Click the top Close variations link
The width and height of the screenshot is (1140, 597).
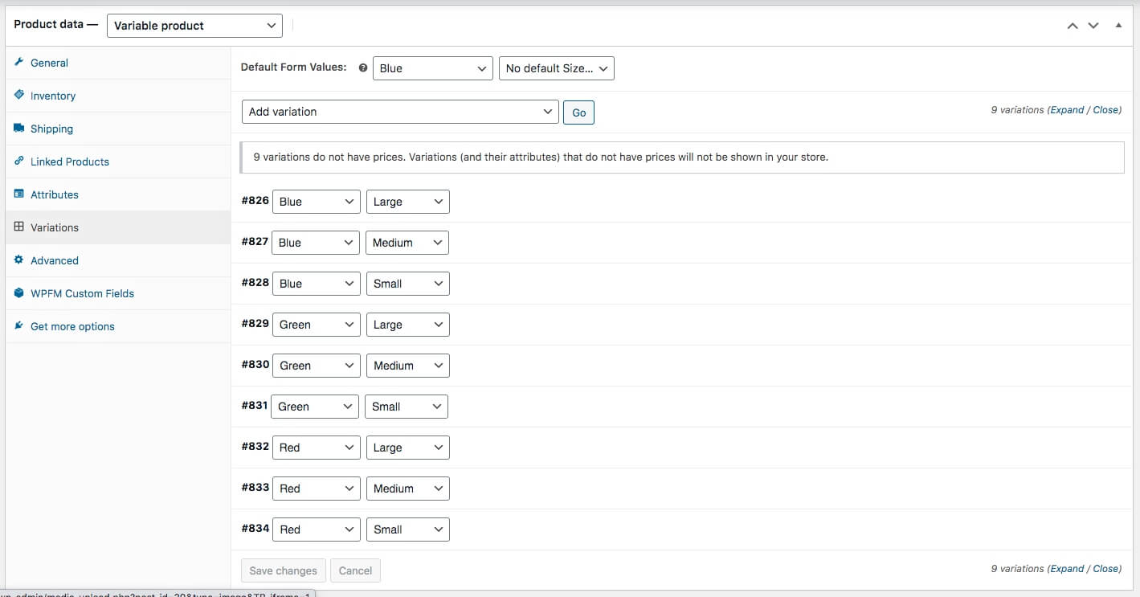[1106, 110]
